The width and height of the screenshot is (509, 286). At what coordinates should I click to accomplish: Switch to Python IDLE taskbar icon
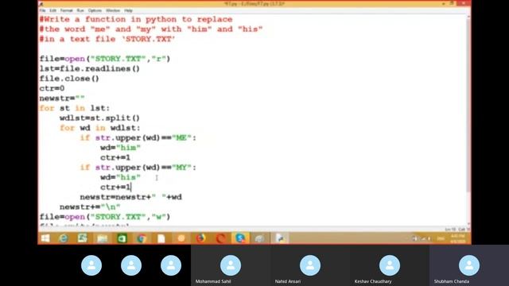point(280,238)
